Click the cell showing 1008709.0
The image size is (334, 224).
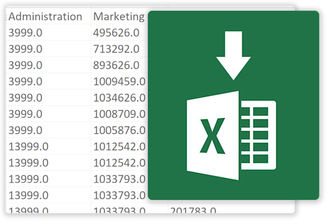(119, 114)
